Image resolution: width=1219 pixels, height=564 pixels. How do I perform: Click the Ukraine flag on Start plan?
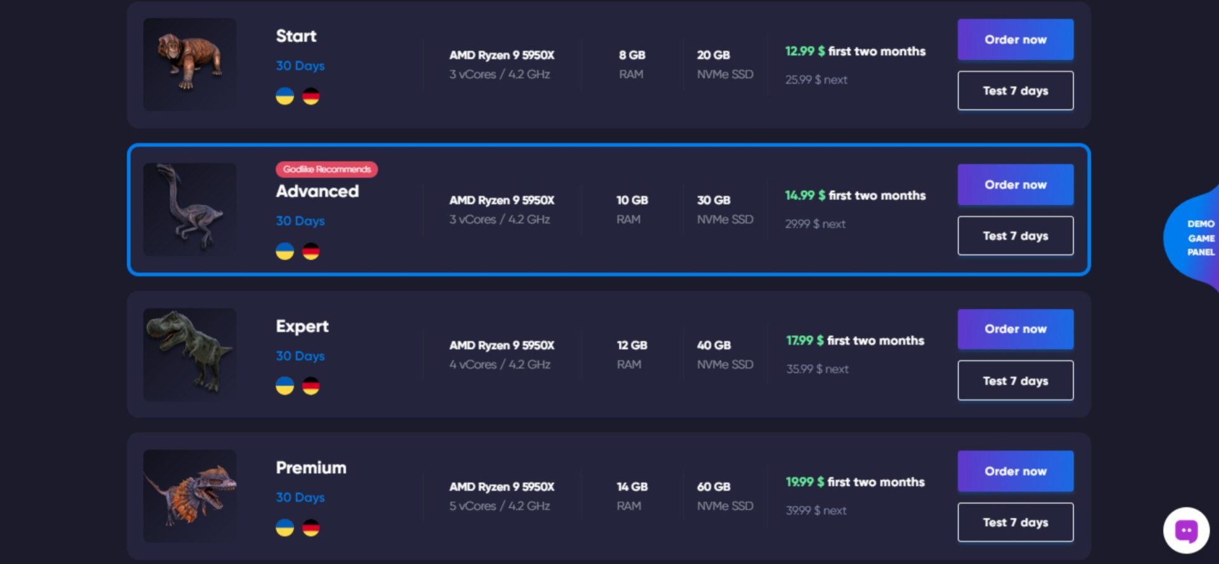click(284, 96)
